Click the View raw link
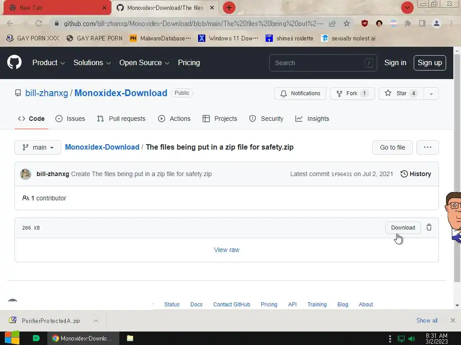The height and width of the screenshot is (345, 461). 227,250
